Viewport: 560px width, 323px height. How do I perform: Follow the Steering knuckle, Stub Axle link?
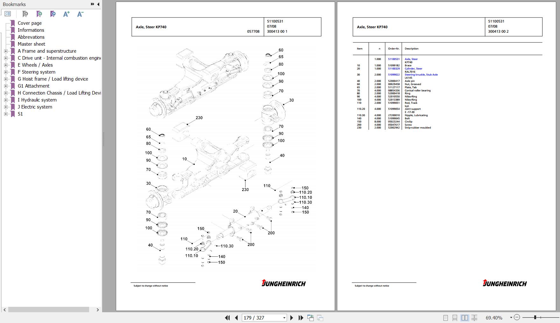[x=421, y=75]
